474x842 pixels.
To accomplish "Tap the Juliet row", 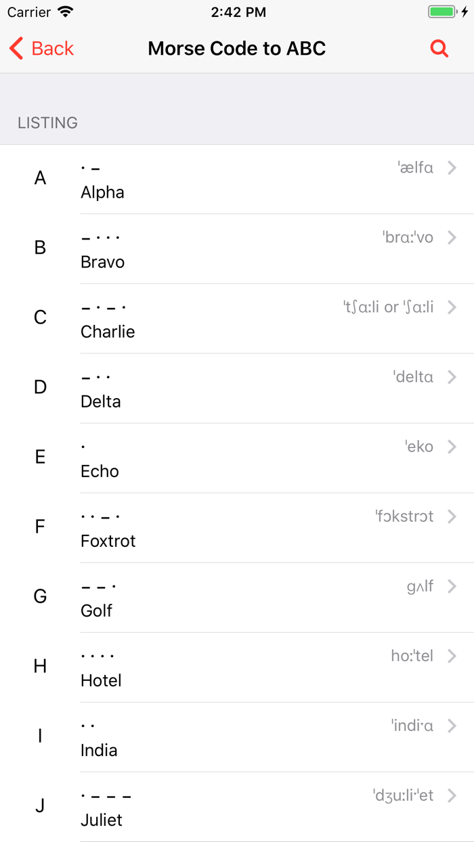I will click(x=237, y=807).
